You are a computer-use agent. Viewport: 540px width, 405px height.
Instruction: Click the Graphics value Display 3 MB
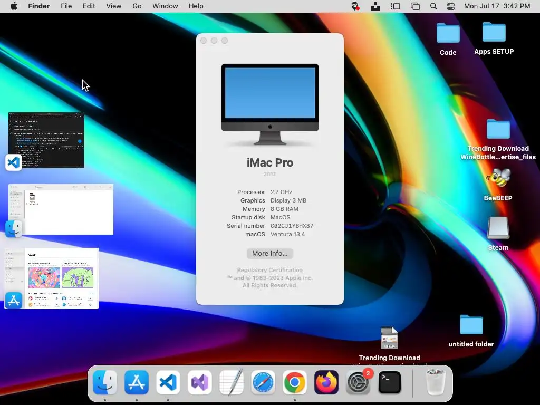(x=288, y=200)
